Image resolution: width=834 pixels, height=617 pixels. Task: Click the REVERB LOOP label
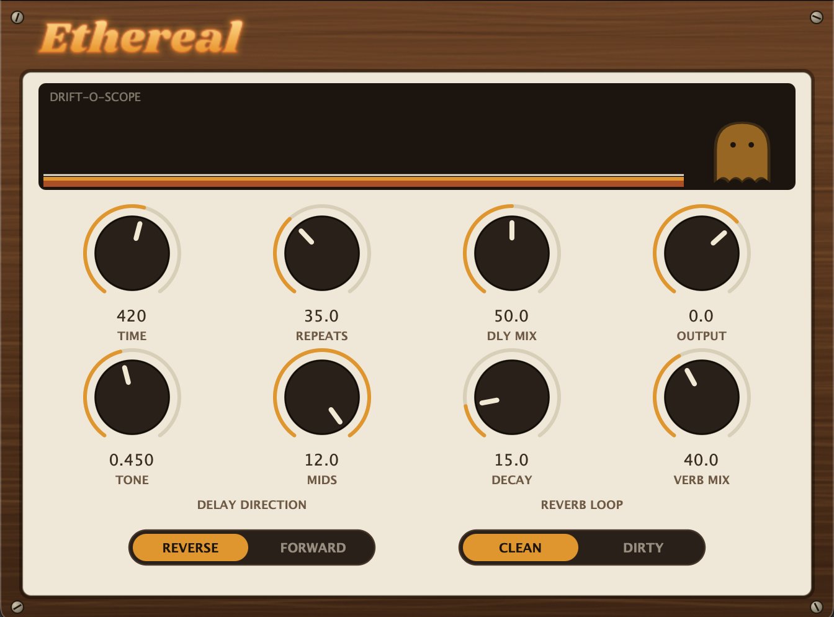[582, 505]
